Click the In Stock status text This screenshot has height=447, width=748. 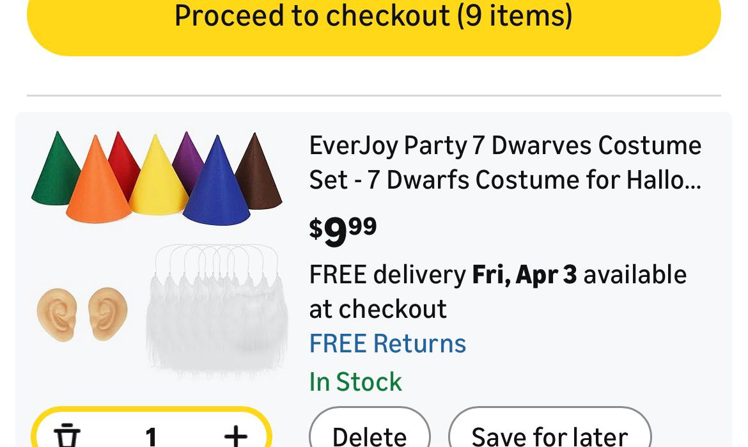coord(355,382)
